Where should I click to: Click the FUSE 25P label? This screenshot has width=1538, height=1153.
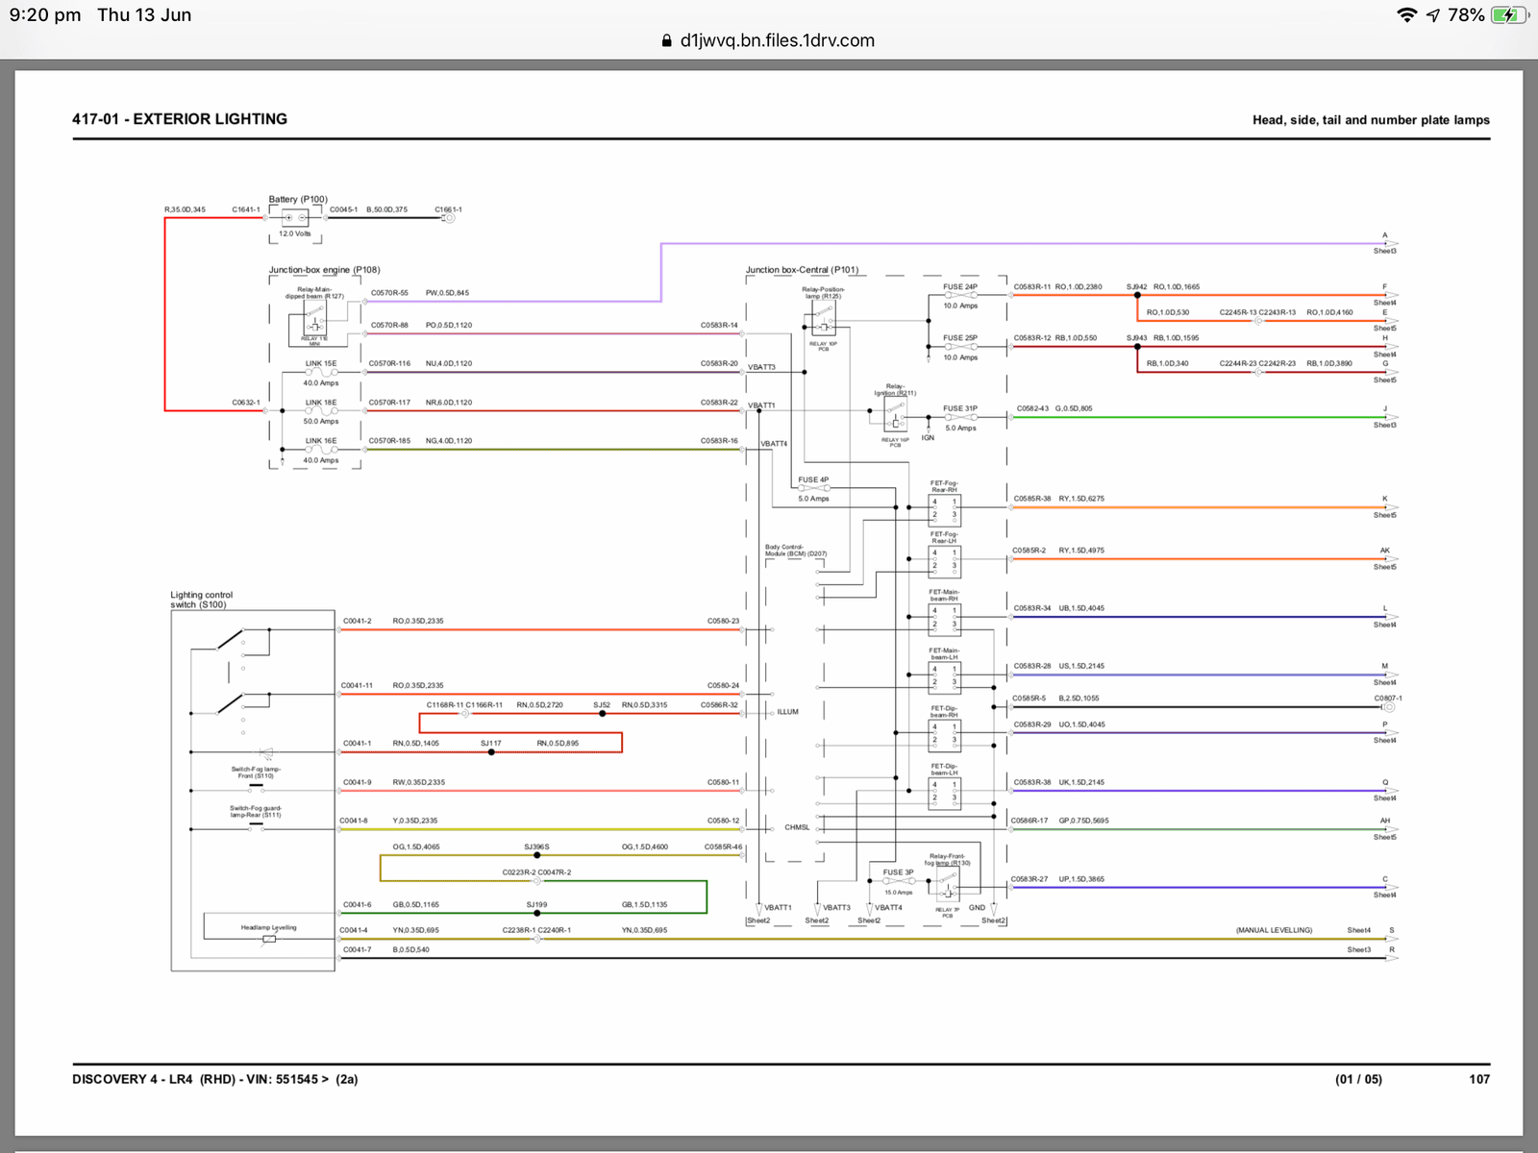point(960,338)
